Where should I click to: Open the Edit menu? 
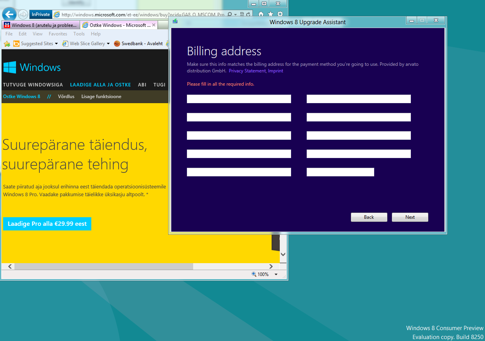pos(23,34)
